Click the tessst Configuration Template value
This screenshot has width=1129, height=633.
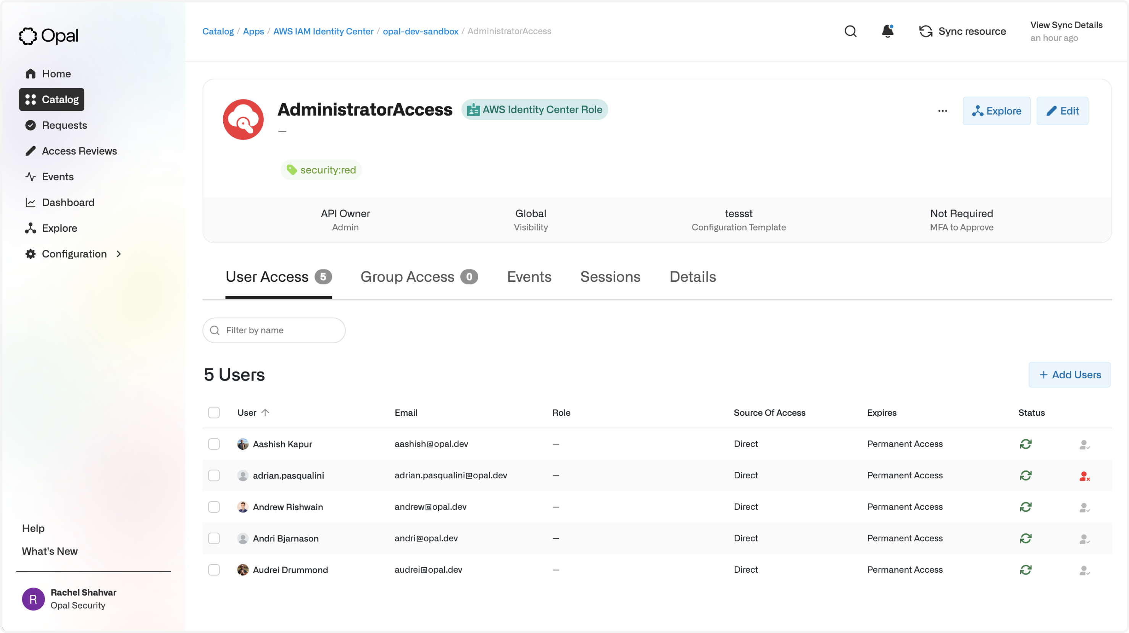[739, 213]
